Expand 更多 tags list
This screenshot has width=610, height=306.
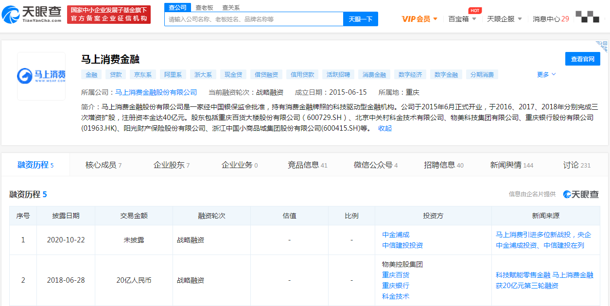coord(546,74)
